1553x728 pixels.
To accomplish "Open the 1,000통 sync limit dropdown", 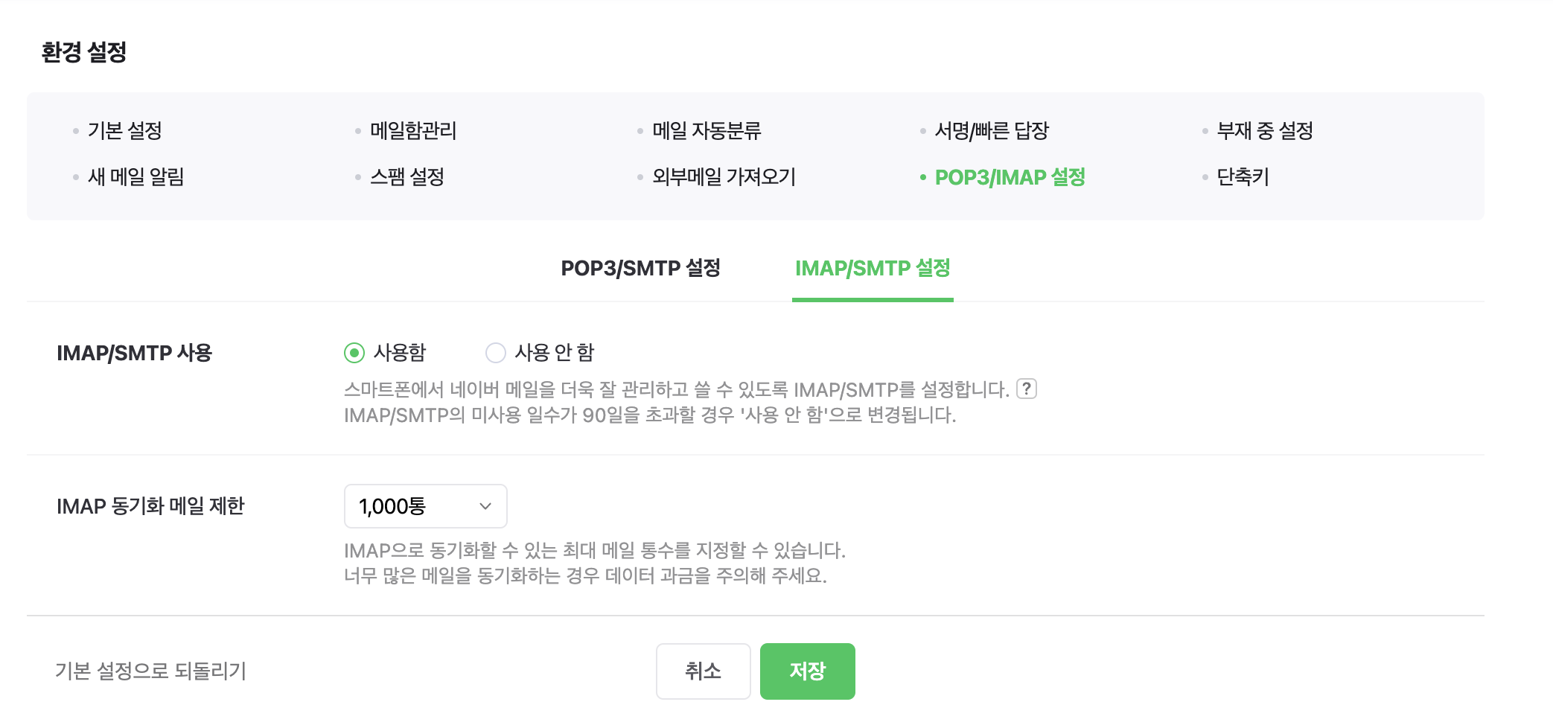I will 425,506.
